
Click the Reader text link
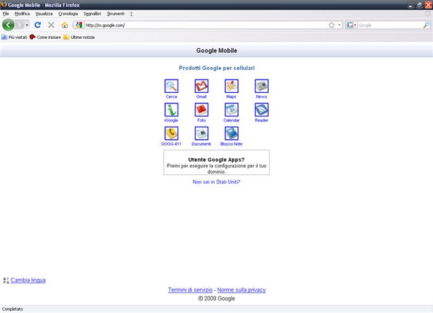(262, 120)
